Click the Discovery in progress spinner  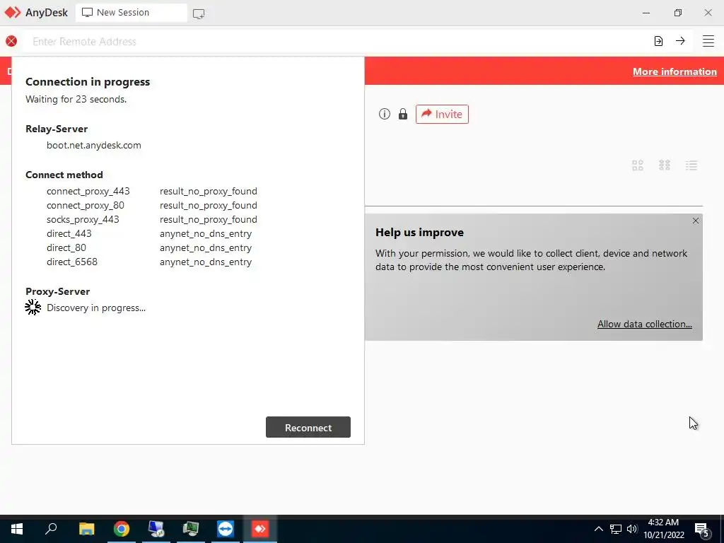(x=33, y=308)
